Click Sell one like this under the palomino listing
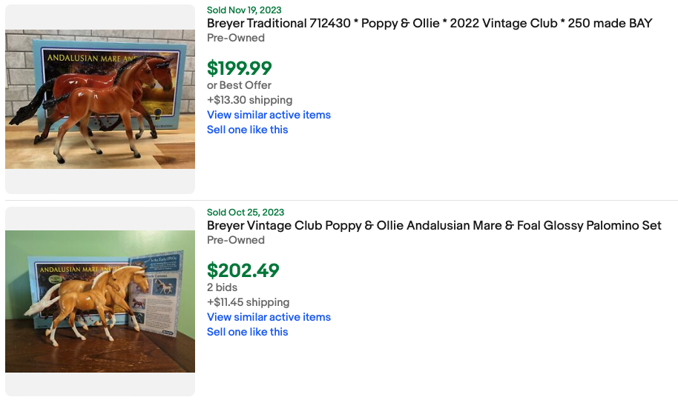Screen dimensions: 678x400 247,332
